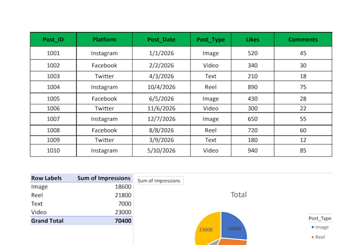
Task: Click the grand total value 70400
Action: pyautogui.click(x=123, y=221)
